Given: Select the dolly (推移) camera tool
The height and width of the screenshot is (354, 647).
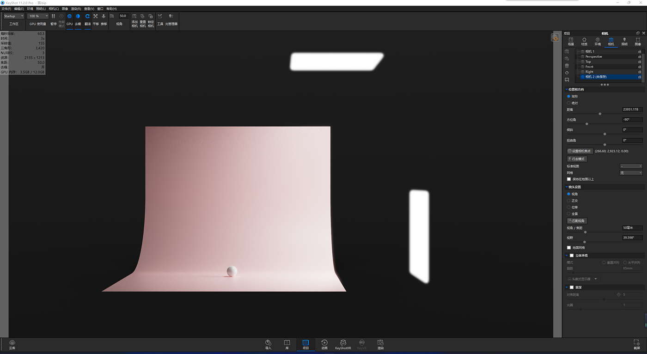Looking at the screenshot, I should [104, 19].
